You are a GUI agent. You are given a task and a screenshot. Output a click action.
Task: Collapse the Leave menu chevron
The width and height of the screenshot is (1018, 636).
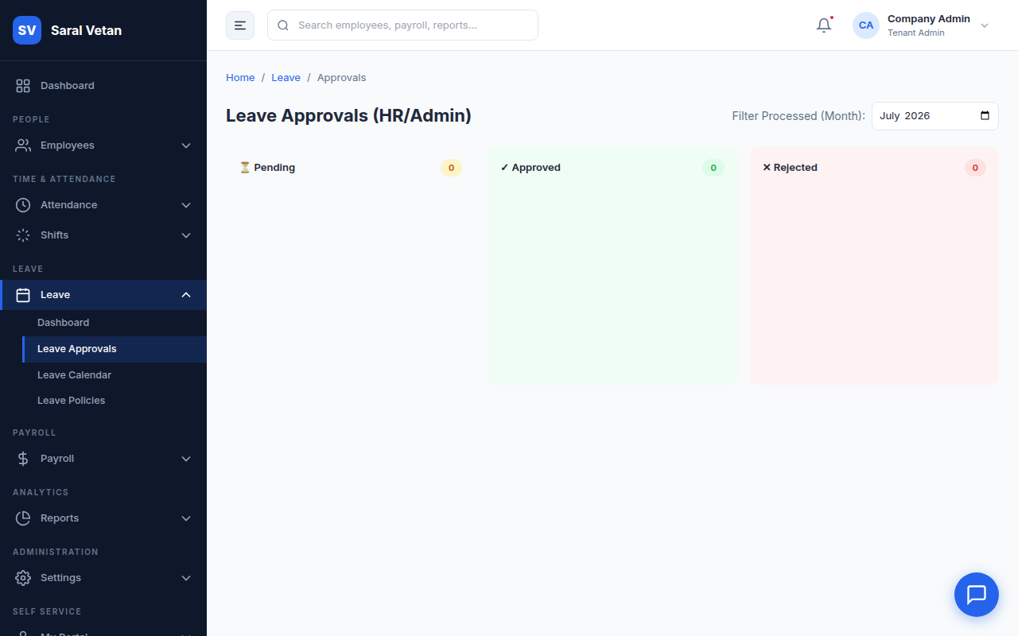coord(186,295)
